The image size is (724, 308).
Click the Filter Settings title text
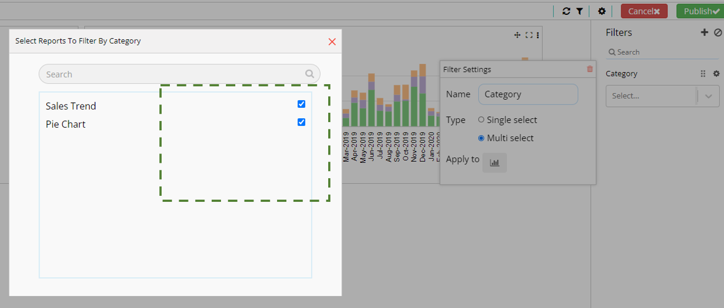pos(467,69)
